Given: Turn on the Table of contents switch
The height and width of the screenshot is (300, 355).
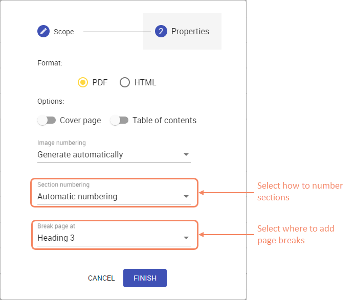Looking at the screenshot, I should coord(119,121).
